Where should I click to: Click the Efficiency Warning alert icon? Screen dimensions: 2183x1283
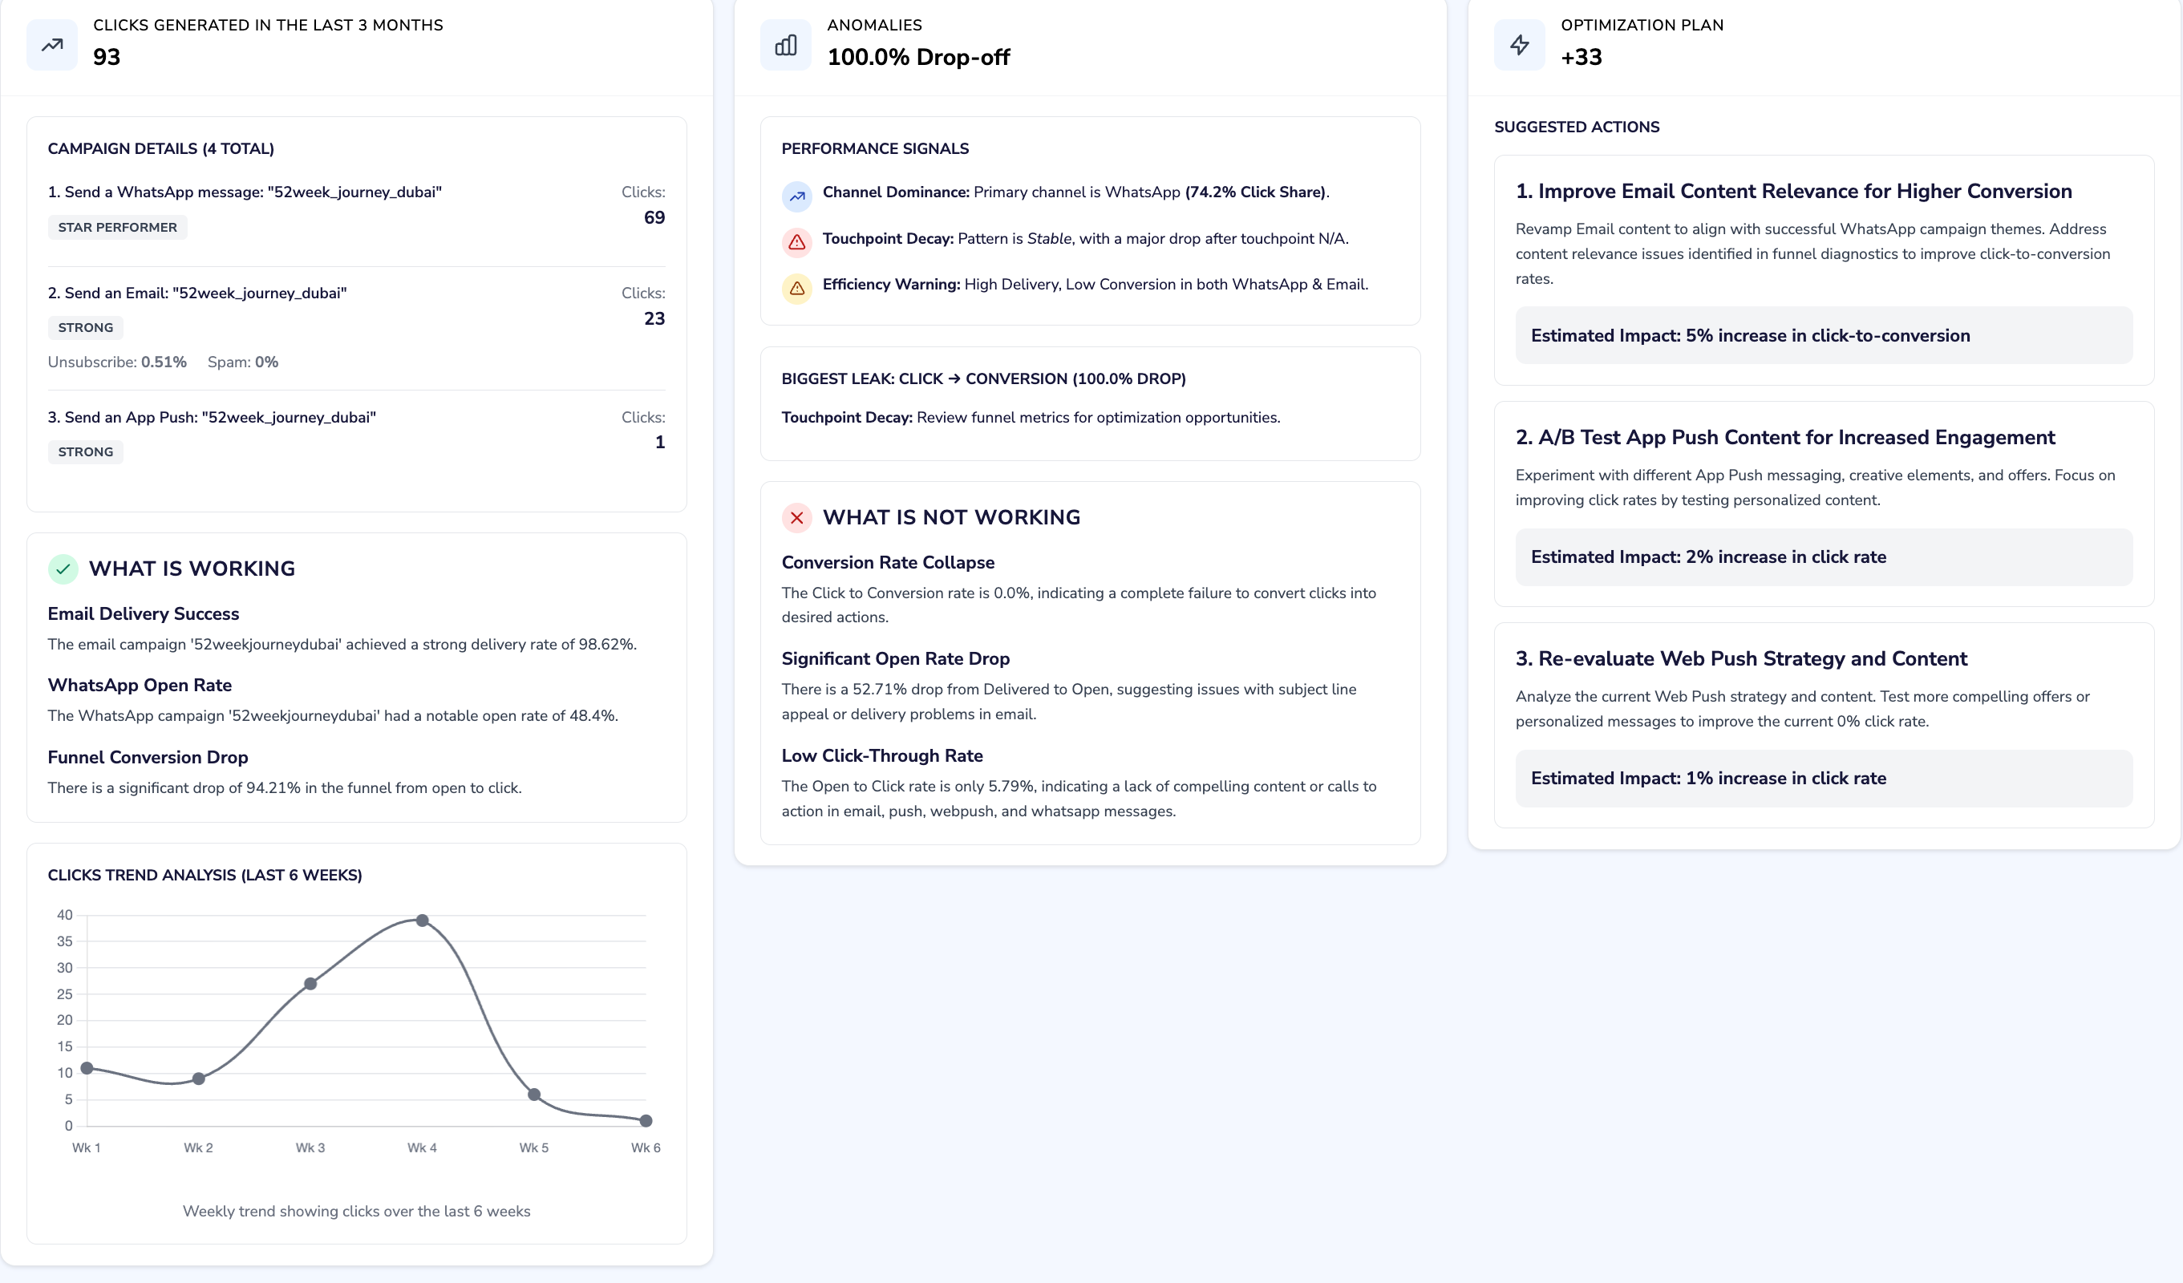[797, 289]
